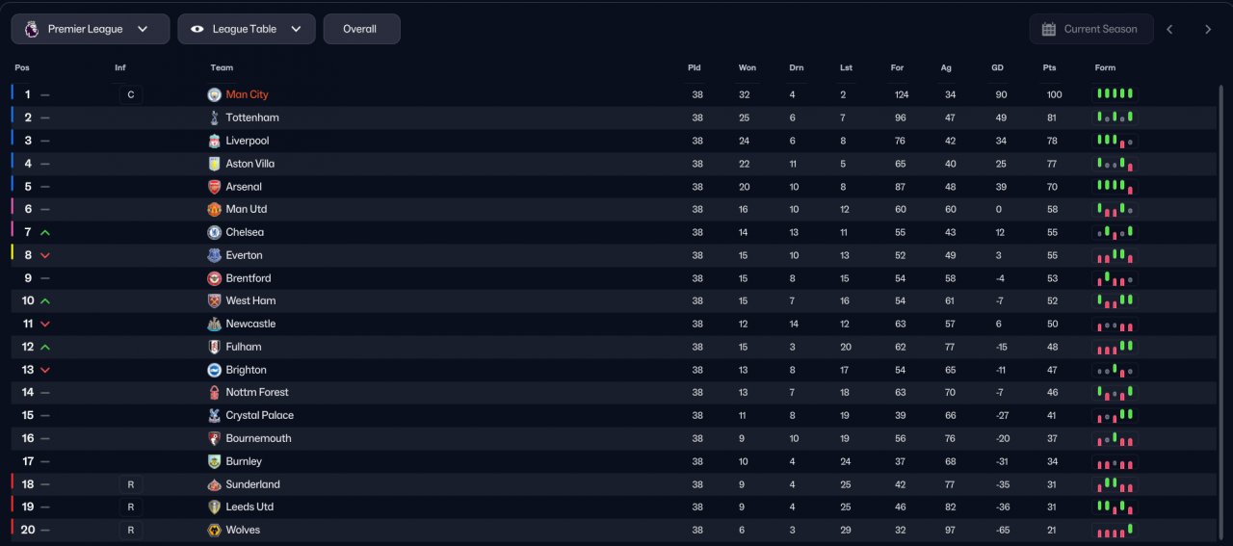1233x546 pixels.
Task: Go to next season with right chevron
Action: pyautogui.click(x=1208, y=29)
